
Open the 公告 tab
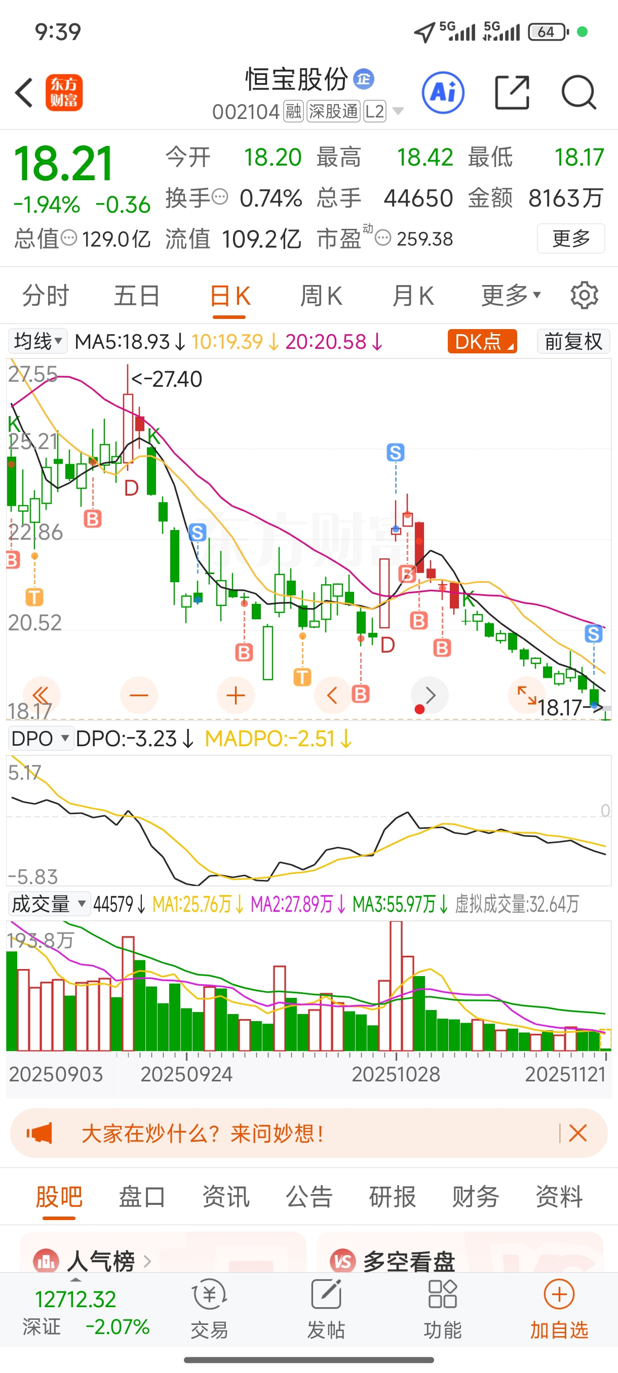click(x=310, y=1197)
